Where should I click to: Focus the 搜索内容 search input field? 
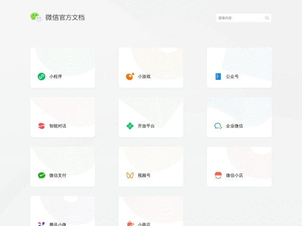pyautogui.click(x=241, y=18)
